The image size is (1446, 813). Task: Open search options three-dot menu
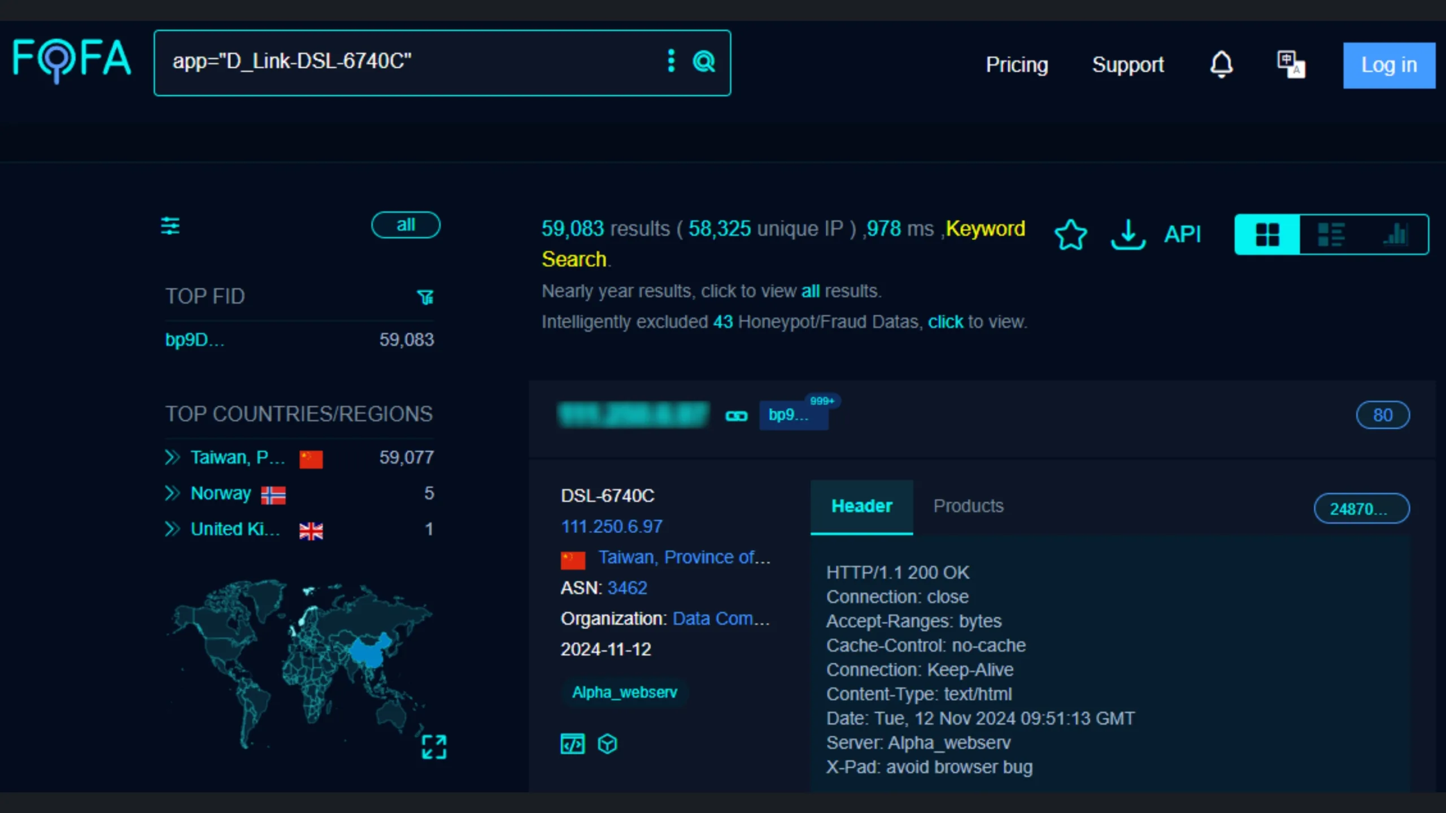click(671, 61)
